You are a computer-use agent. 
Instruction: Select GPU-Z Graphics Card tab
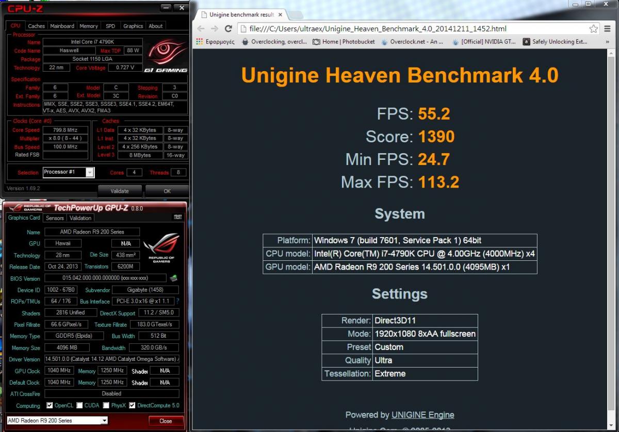point(24,218)
